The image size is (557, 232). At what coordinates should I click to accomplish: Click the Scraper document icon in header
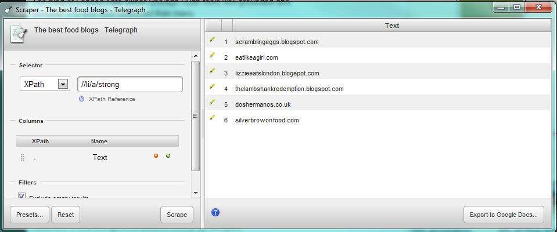point(19,35)
